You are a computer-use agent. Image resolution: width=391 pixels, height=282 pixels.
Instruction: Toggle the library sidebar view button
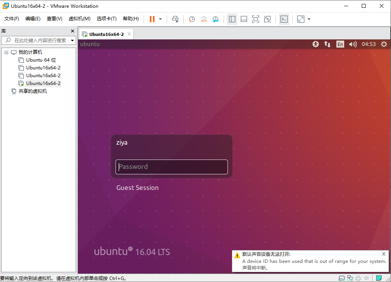pyautogui.click(x=232, y=19)
